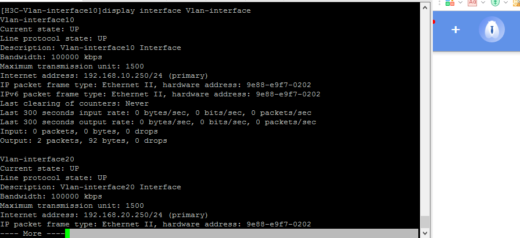Click the Vlan-interface20 heading line
This screenshot has width=520, height=238.
coord(37,159)
